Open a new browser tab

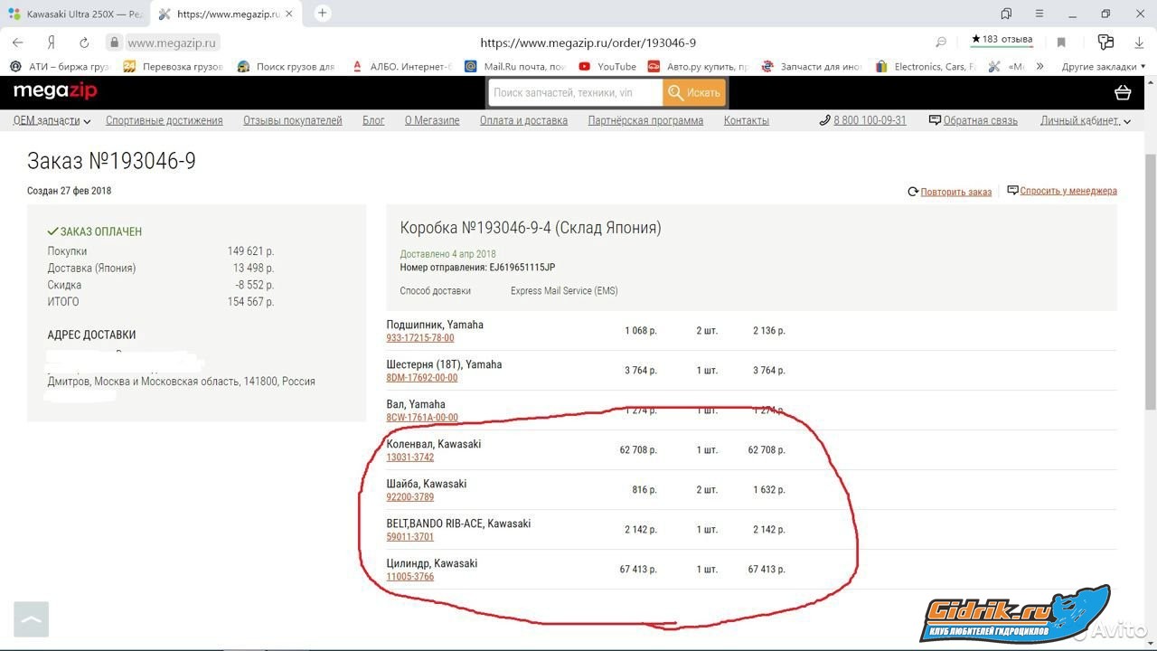point(322,14)
